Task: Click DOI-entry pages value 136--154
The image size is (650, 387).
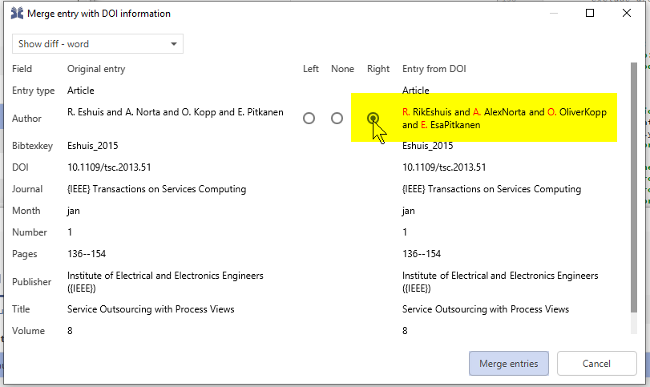Action: click(422, 253)
